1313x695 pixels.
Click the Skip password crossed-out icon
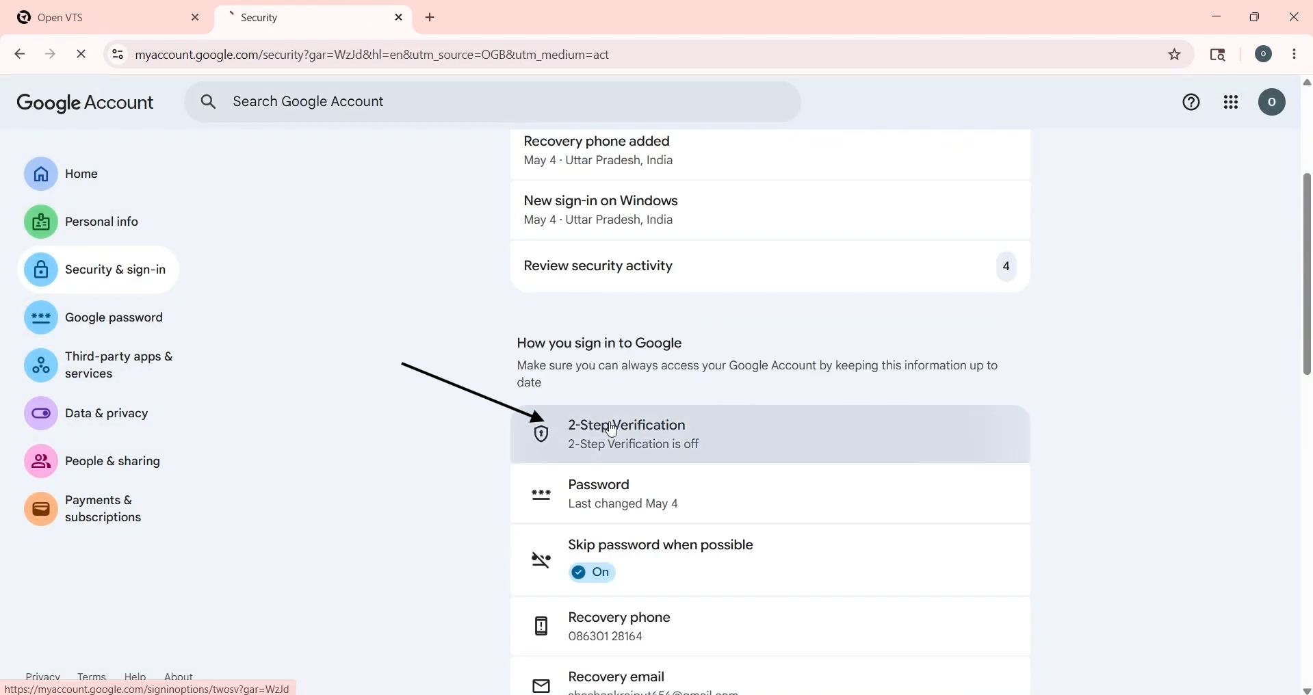tap(541, 560)
